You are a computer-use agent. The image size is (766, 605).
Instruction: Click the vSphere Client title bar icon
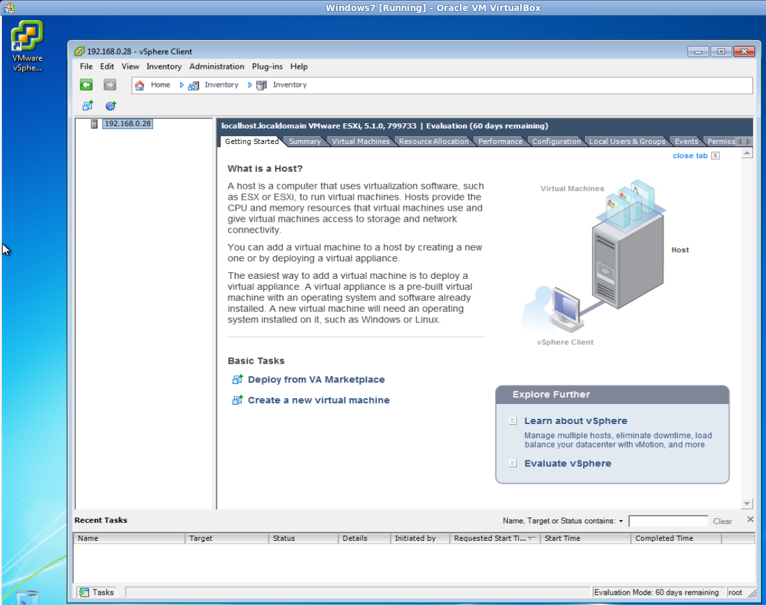(79, 51)
